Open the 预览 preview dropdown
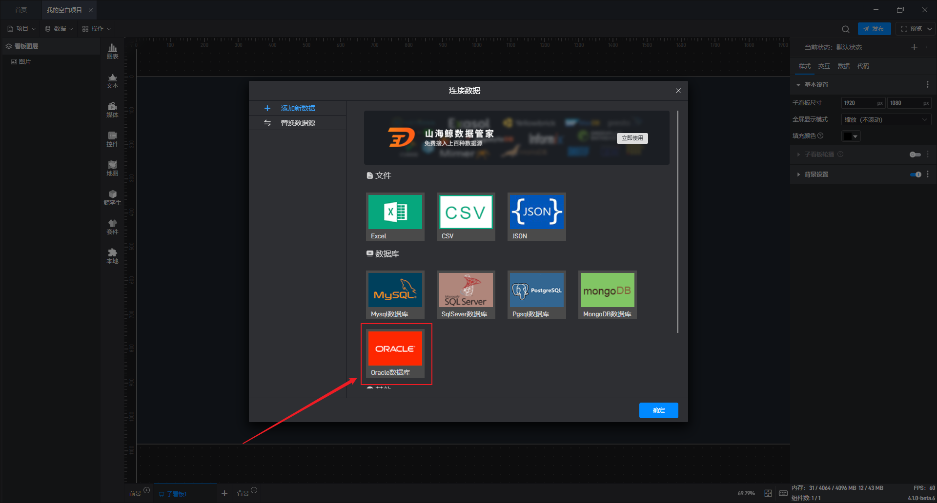The width and height of the screenshot is (937, 503). pyautogui.click(x=929, y=29)
